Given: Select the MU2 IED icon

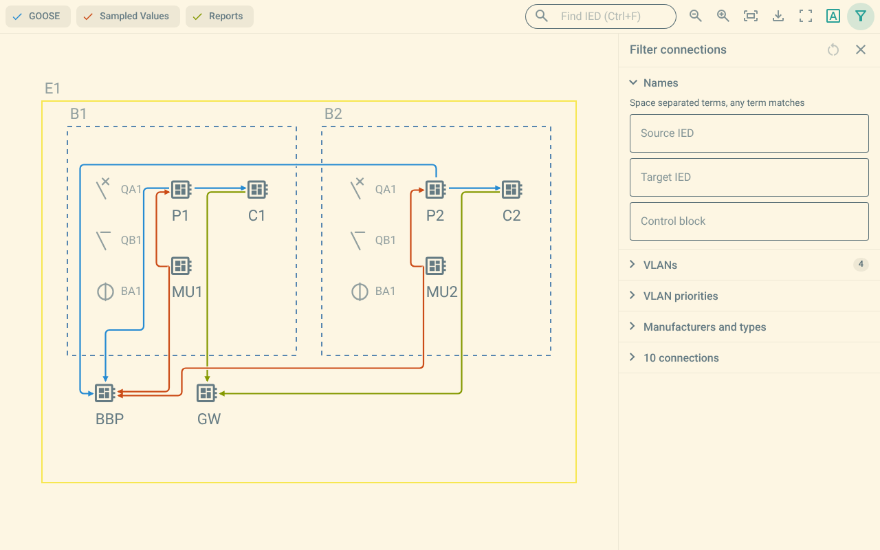Looking at the screenshot, I should [435, 265].
